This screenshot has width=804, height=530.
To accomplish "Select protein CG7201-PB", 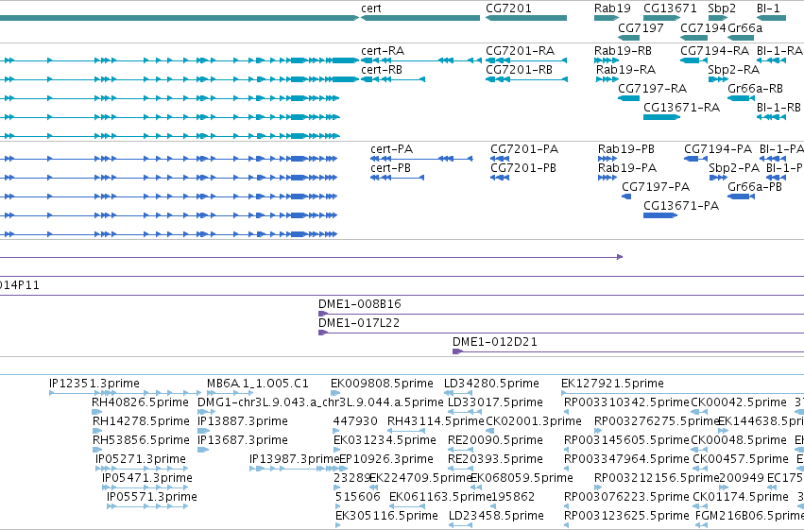I will [x=500, y=178].
